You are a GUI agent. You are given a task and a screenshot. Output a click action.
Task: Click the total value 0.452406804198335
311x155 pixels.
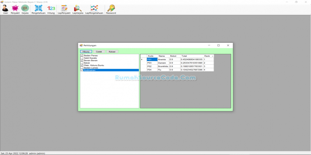tap(192, 59)
